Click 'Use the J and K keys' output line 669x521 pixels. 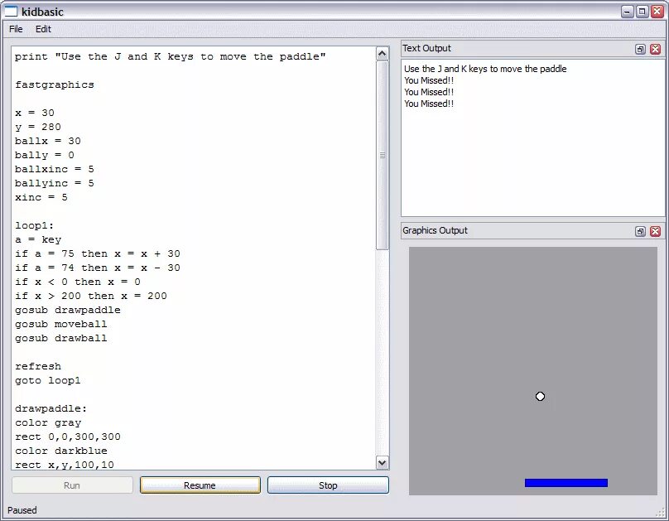point(485,69)
